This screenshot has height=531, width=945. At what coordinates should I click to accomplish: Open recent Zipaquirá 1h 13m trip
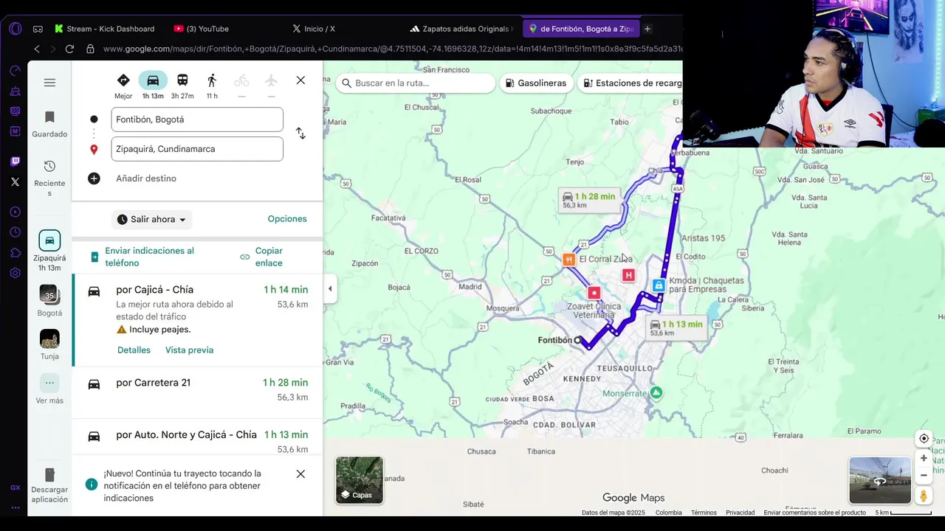[x=49, y=251]
